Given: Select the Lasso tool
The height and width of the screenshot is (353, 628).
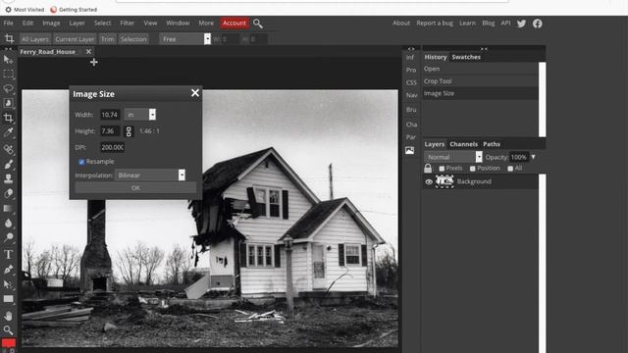Looking at the screenshot, I should 8,88.
